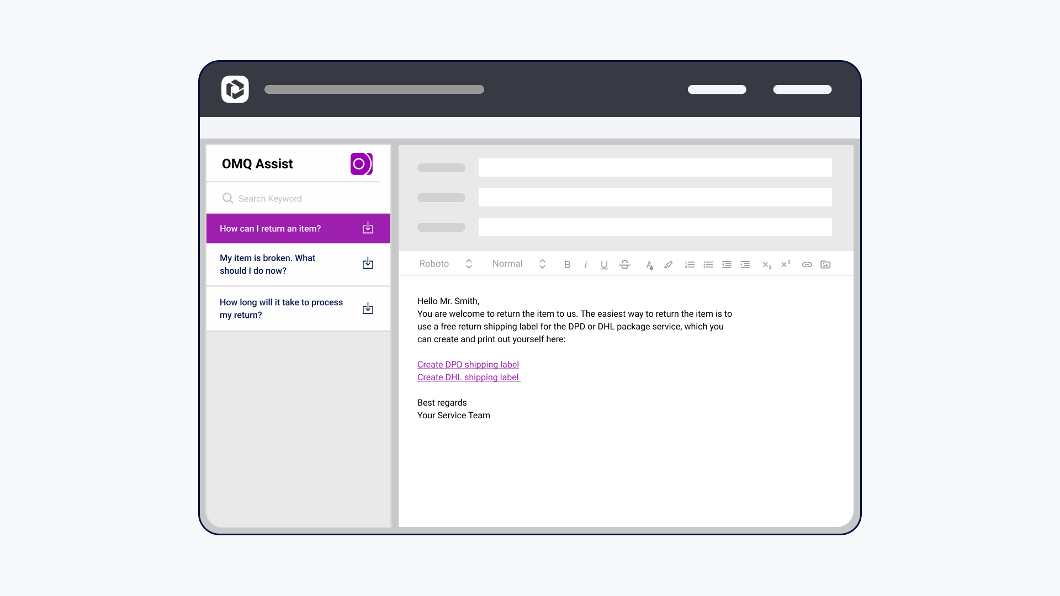
Task: Decrease the paragraph indent
Action: [x=727, y=264]
